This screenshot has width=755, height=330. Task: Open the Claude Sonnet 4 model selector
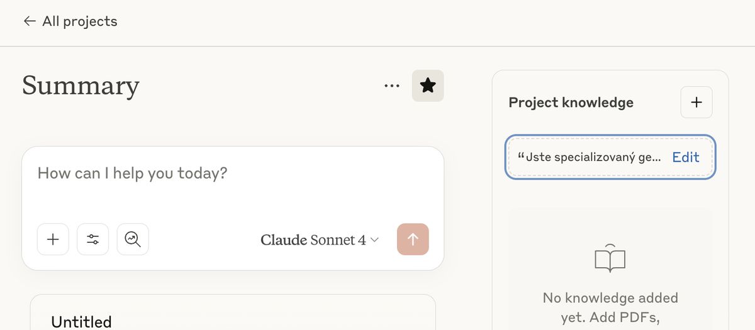point(320,240)
